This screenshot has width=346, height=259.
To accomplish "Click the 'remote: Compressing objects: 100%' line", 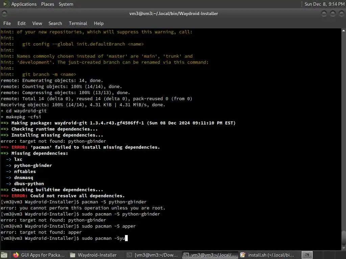I will [65, 92].
